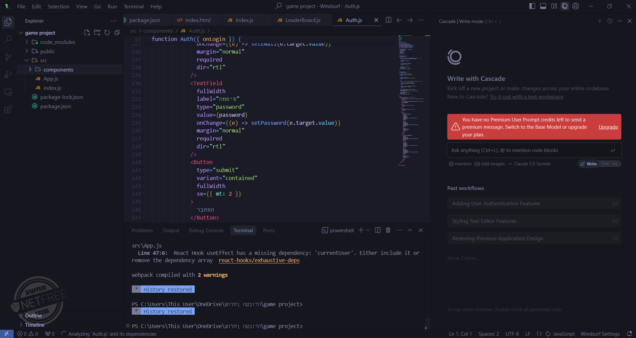Screen dimensions: 636x338
Task: Switch to the LeaderBoard.js tab
Action: click(303, 20)
